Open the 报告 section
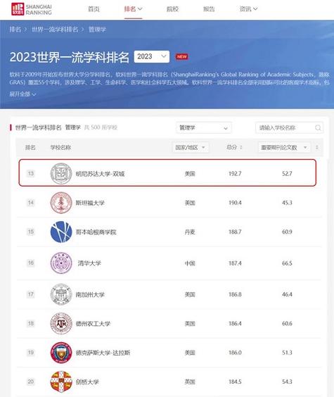 [209, 9]
